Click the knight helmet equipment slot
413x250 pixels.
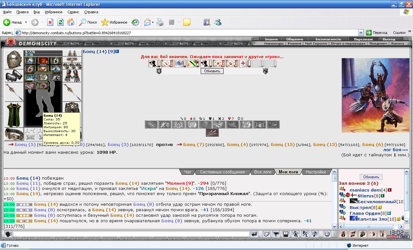click(x=14, y=59)
